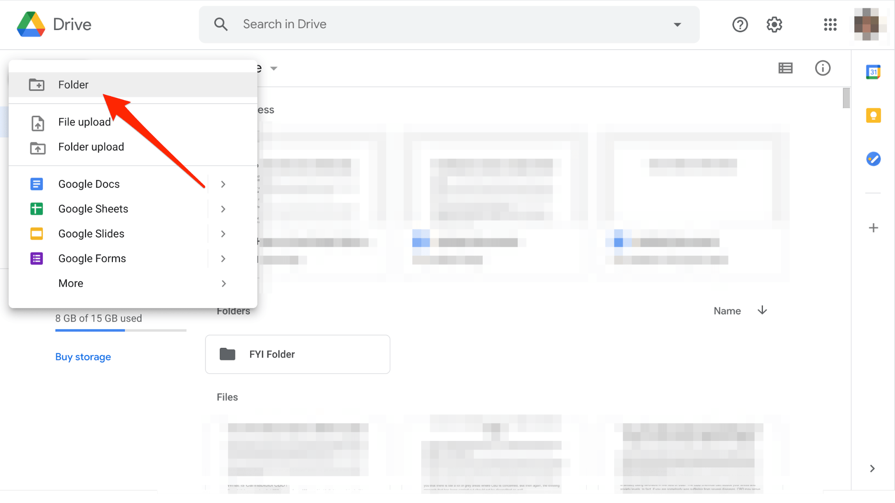Select Folder from the New menu
The height and width of the screenshot is (503, 895).
(133, 85)
